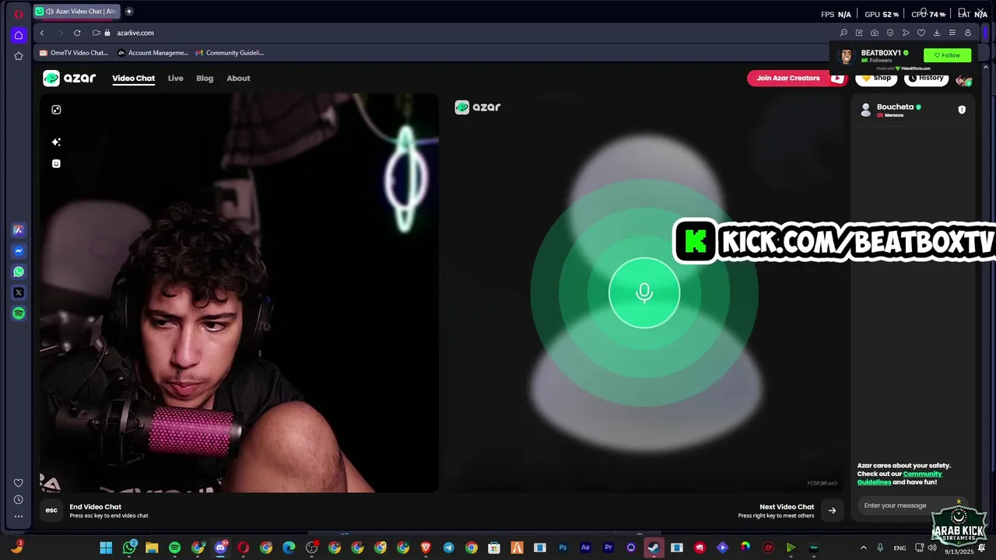Screen dimensions: 996x560
Task: Open the history clock sidebar icon
Action: click(19, 499)
